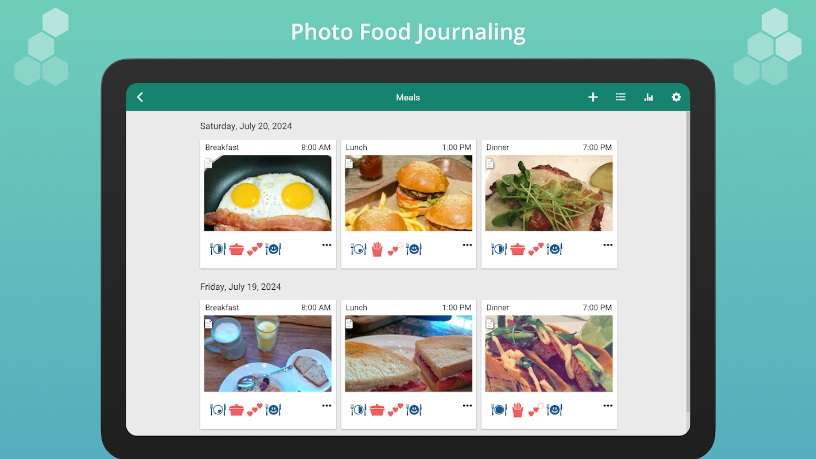Open the fried eggs breakfast photo

pyautogui.click(x=268, y=193)
